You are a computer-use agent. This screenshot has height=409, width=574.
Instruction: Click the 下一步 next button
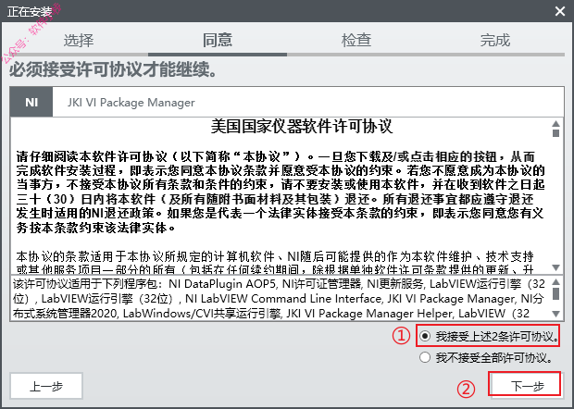click(525, 385)
